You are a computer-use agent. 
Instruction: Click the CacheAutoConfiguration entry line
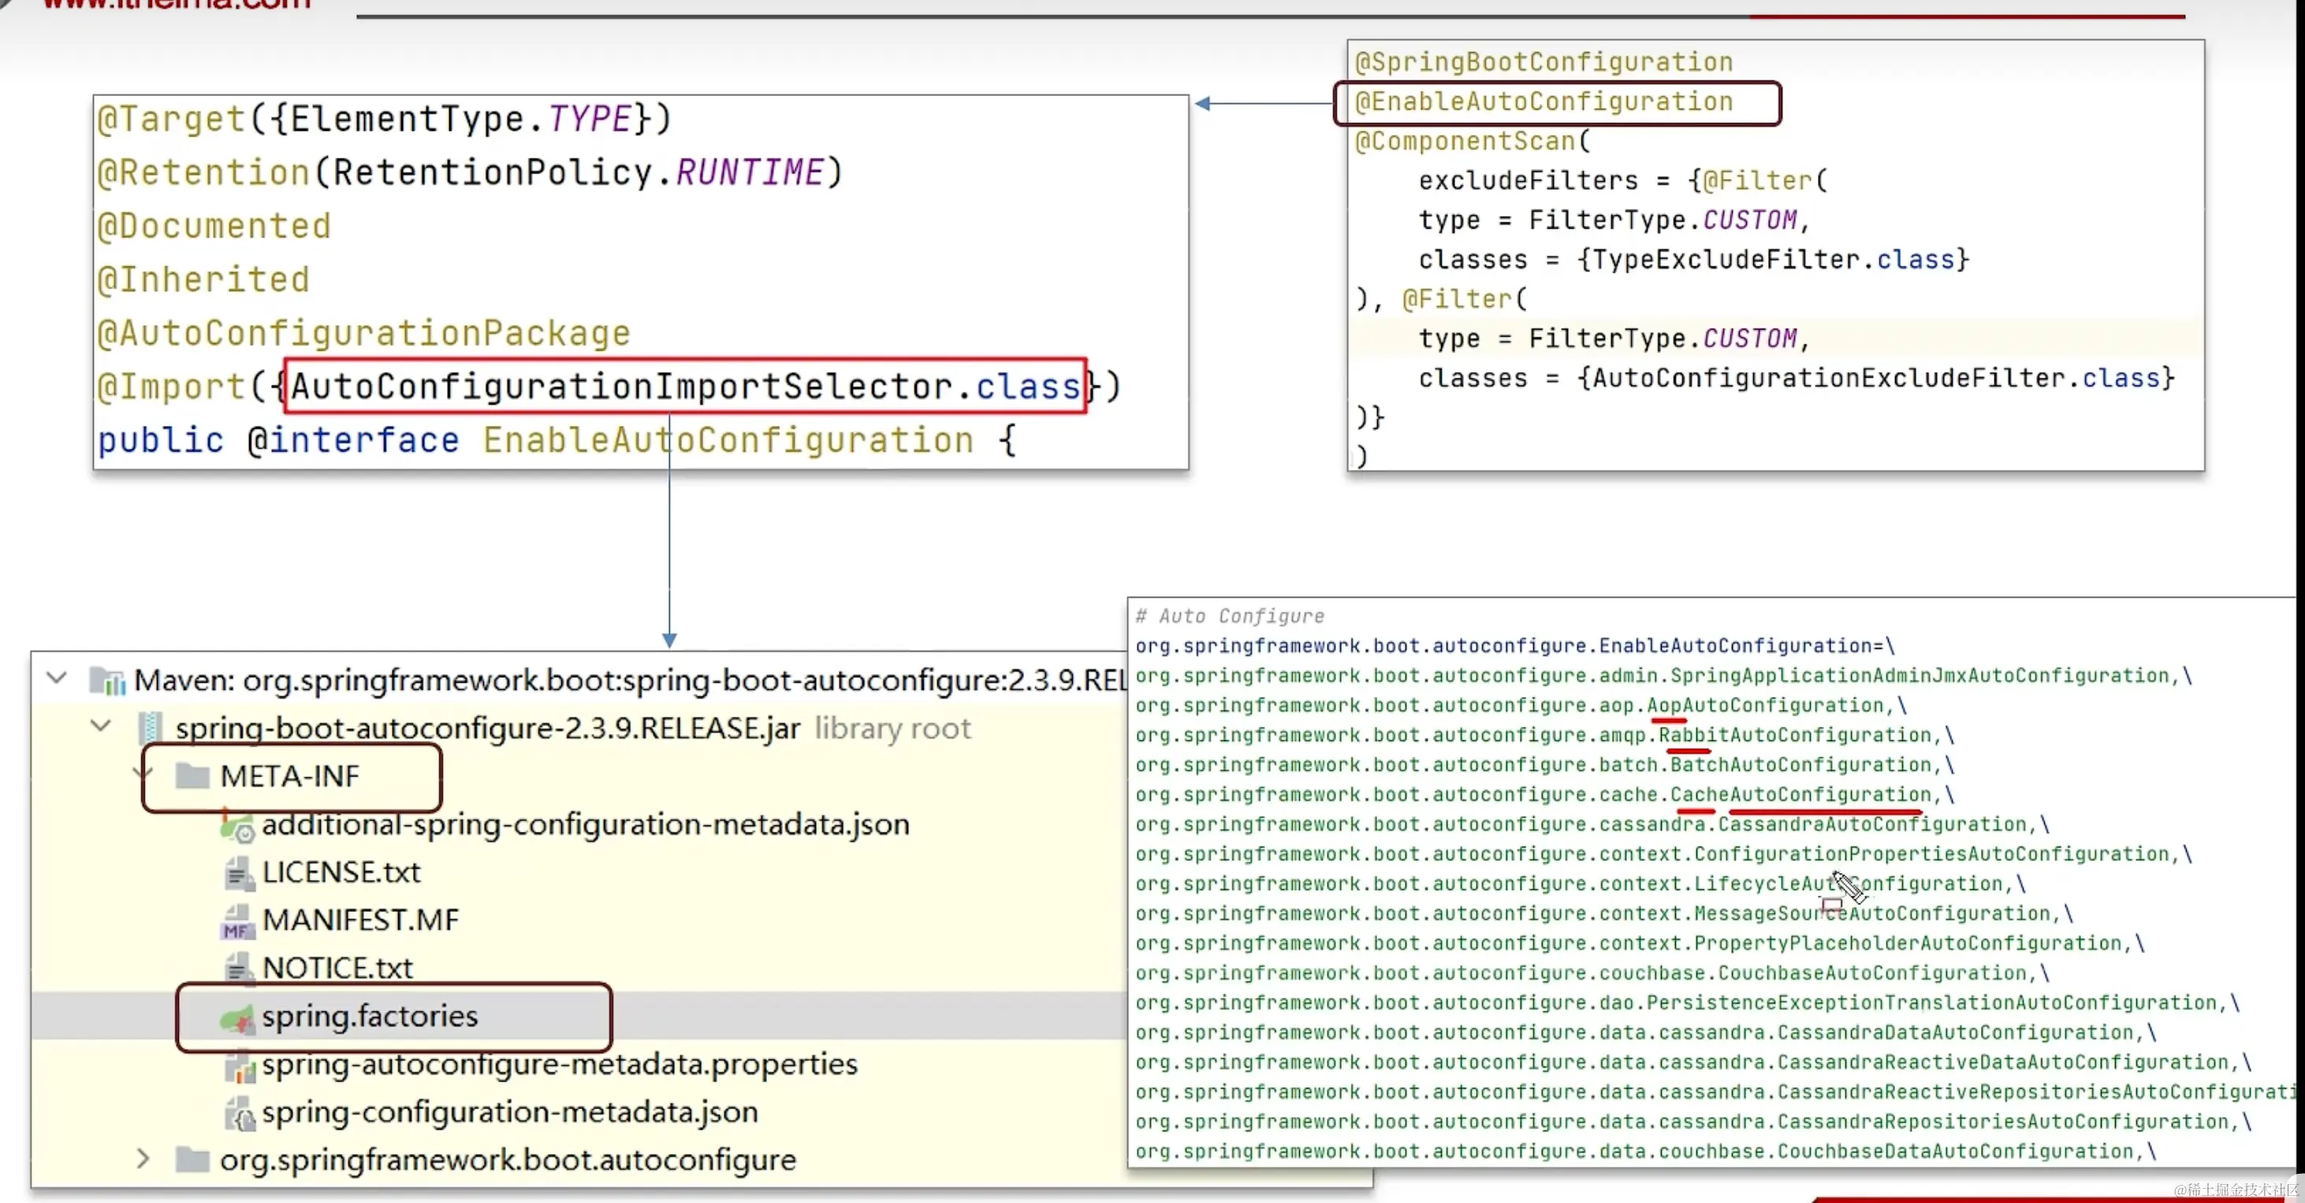coord(1543,795)
